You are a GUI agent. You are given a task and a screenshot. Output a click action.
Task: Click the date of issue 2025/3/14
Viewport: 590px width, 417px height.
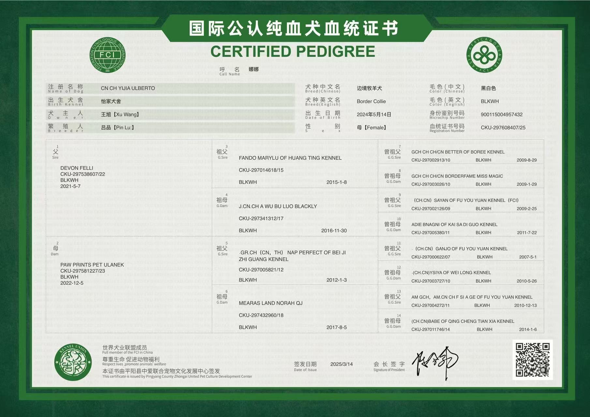coord(341,364)
